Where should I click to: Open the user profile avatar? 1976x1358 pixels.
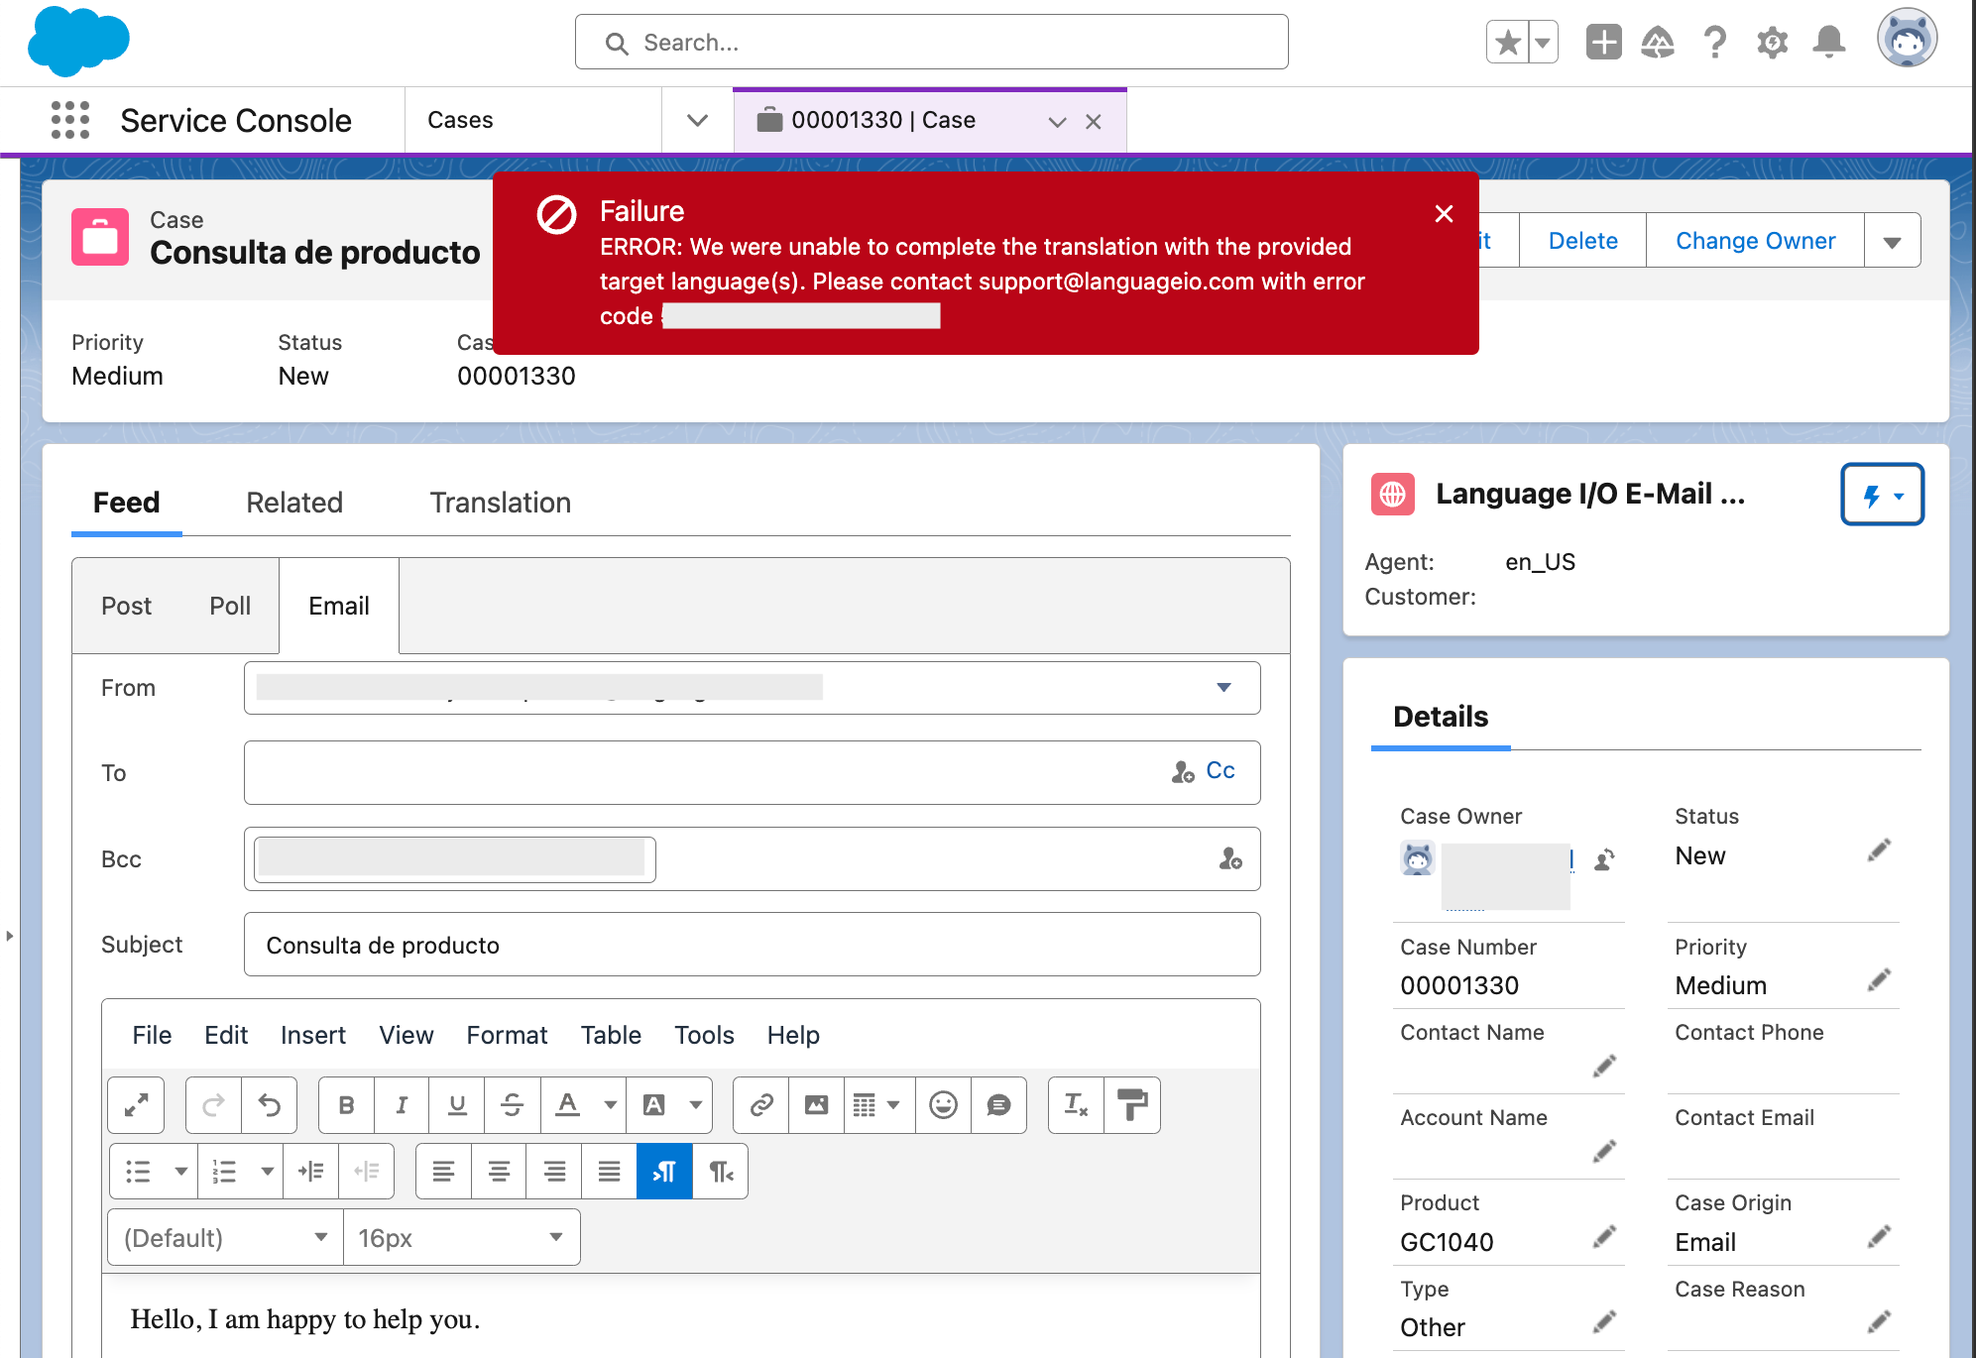click(x=1907, y=40)
